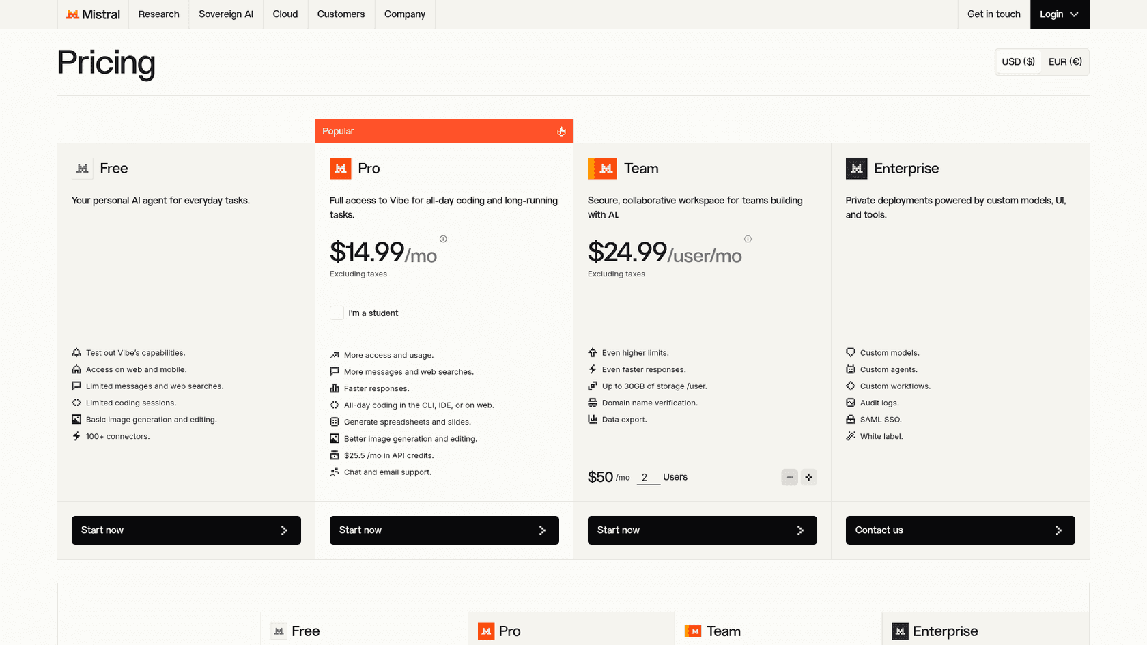Click icon beside Up to 30GB of storage
The height and width of the screenshot is (645, 1147).
(x=593, y=386)
